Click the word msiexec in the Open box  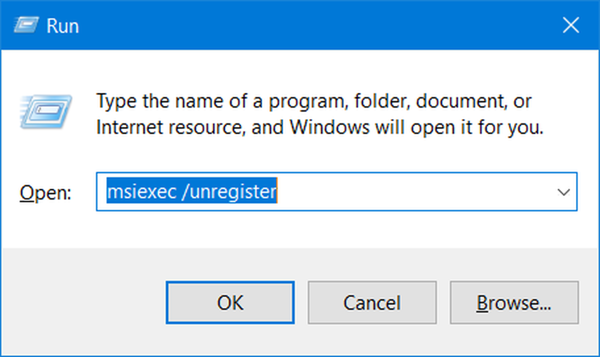(142, 192)
